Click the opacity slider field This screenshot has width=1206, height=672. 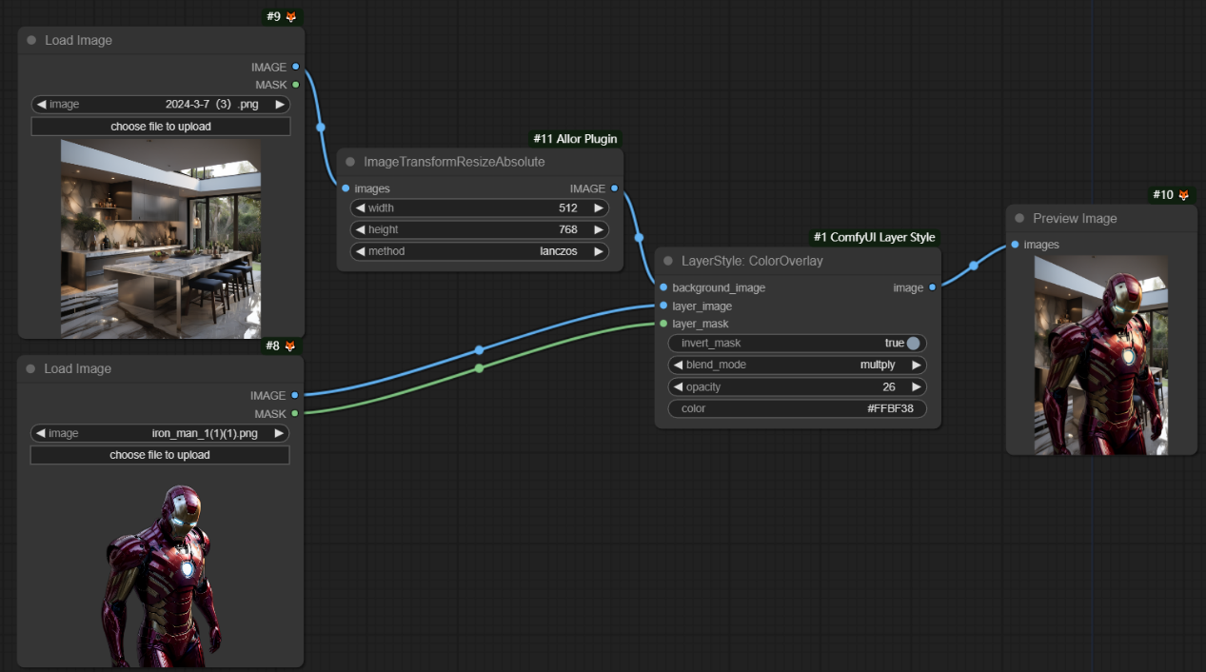797,386
